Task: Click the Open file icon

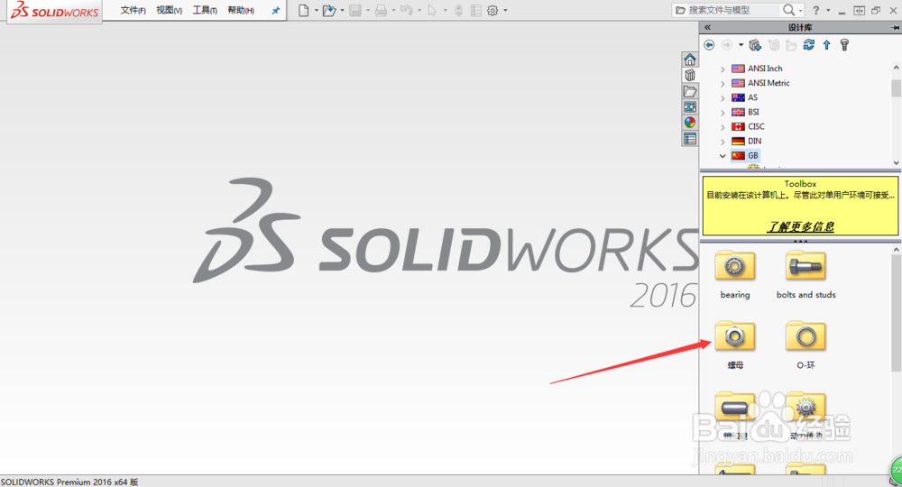Action: (x=329, y=10)
